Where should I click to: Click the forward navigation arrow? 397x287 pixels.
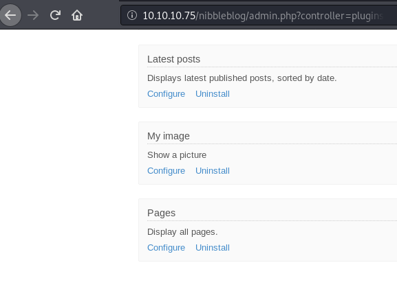pos(33,15)
